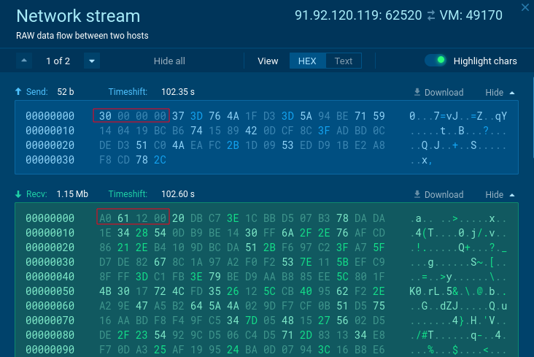This screenshot has width=534, height=357.
Task: Close the Network stream panel
Action: pyautogui.click(x=525, y=7)
